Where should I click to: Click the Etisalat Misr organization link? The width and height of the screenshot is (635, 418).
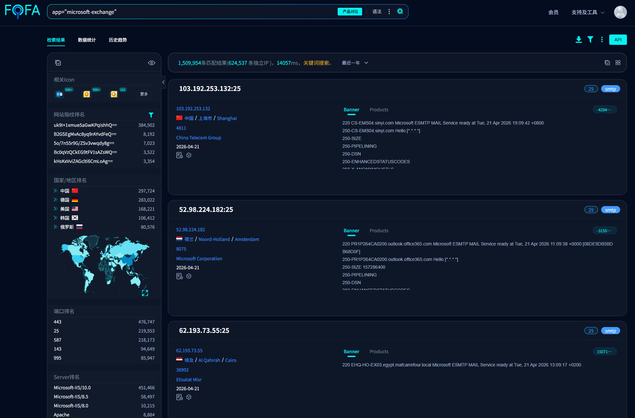(x=189, y=380)
